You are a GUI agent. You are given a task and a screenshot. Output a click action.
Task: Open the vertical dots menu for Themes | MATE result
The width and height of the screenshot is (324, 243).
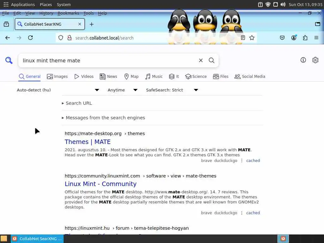[242, 160]
